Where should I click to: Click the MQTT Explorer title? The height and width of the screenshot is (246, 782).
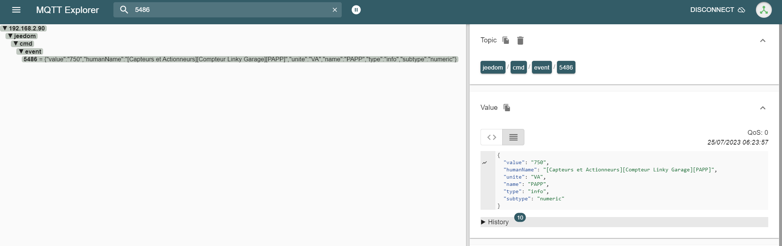pyautogui.click(x=67, y=10)
